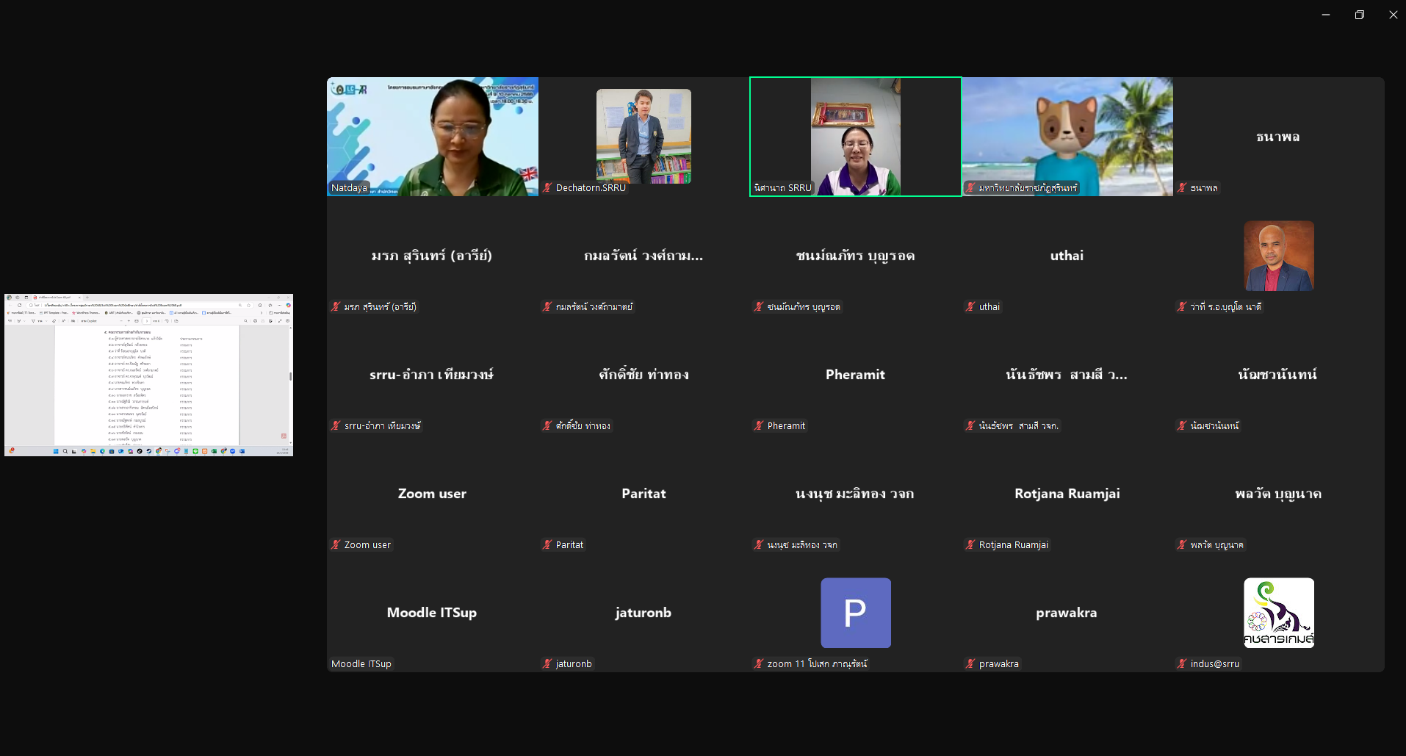This screenshot has height=756, width=1406.
Task: Click the muted mic icon beside Dechatorn.SRRU
Action: (547, 188)
